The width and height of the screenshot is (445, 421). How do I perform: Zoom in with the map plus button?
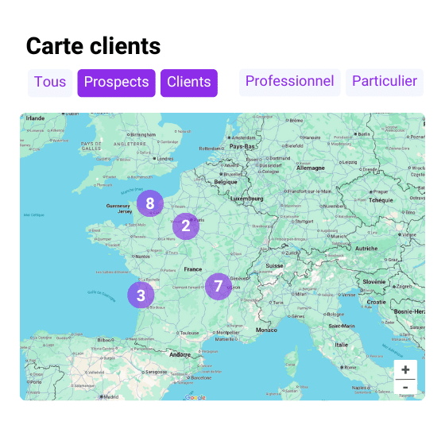click(405, 369)
